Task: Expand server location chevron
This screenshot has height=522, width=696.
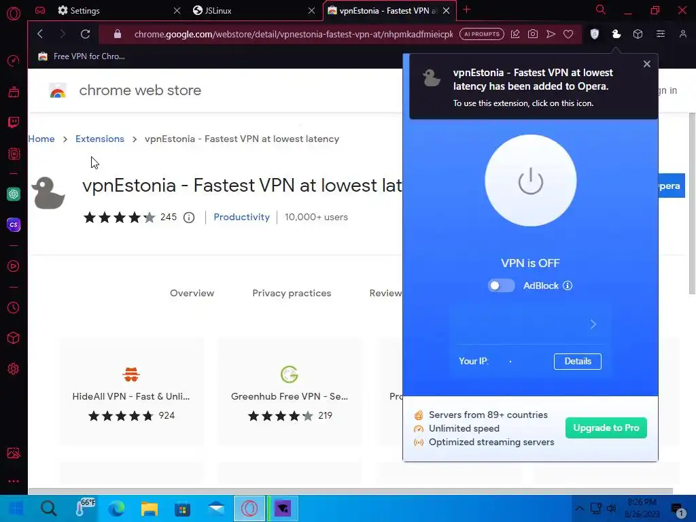Action: tap(593, 324)
